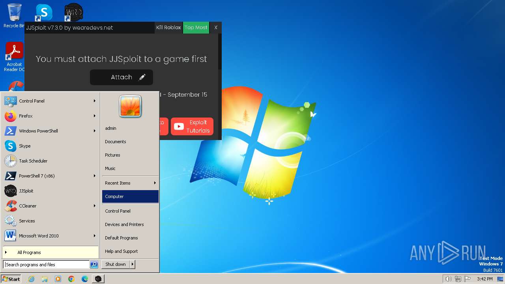Click the Show desktop tray icon
The height and width of the screenshot is (284, 505).
(500, 279)
